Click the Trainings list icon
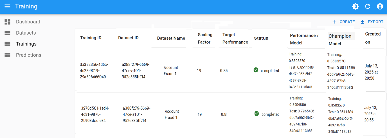 coord(7,44)
